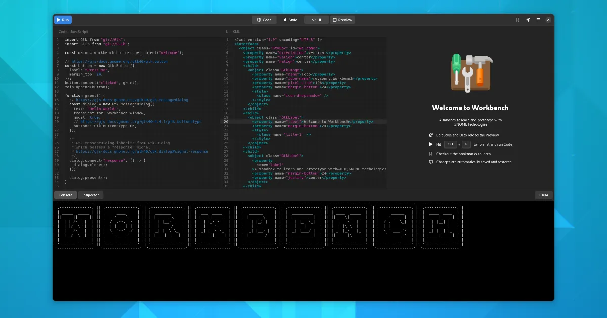
Task: Toggle the UI panel visibility
Action: [x=316, y=20]
